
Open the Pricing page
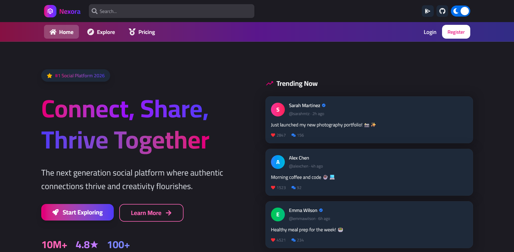(x=142, y=32)
